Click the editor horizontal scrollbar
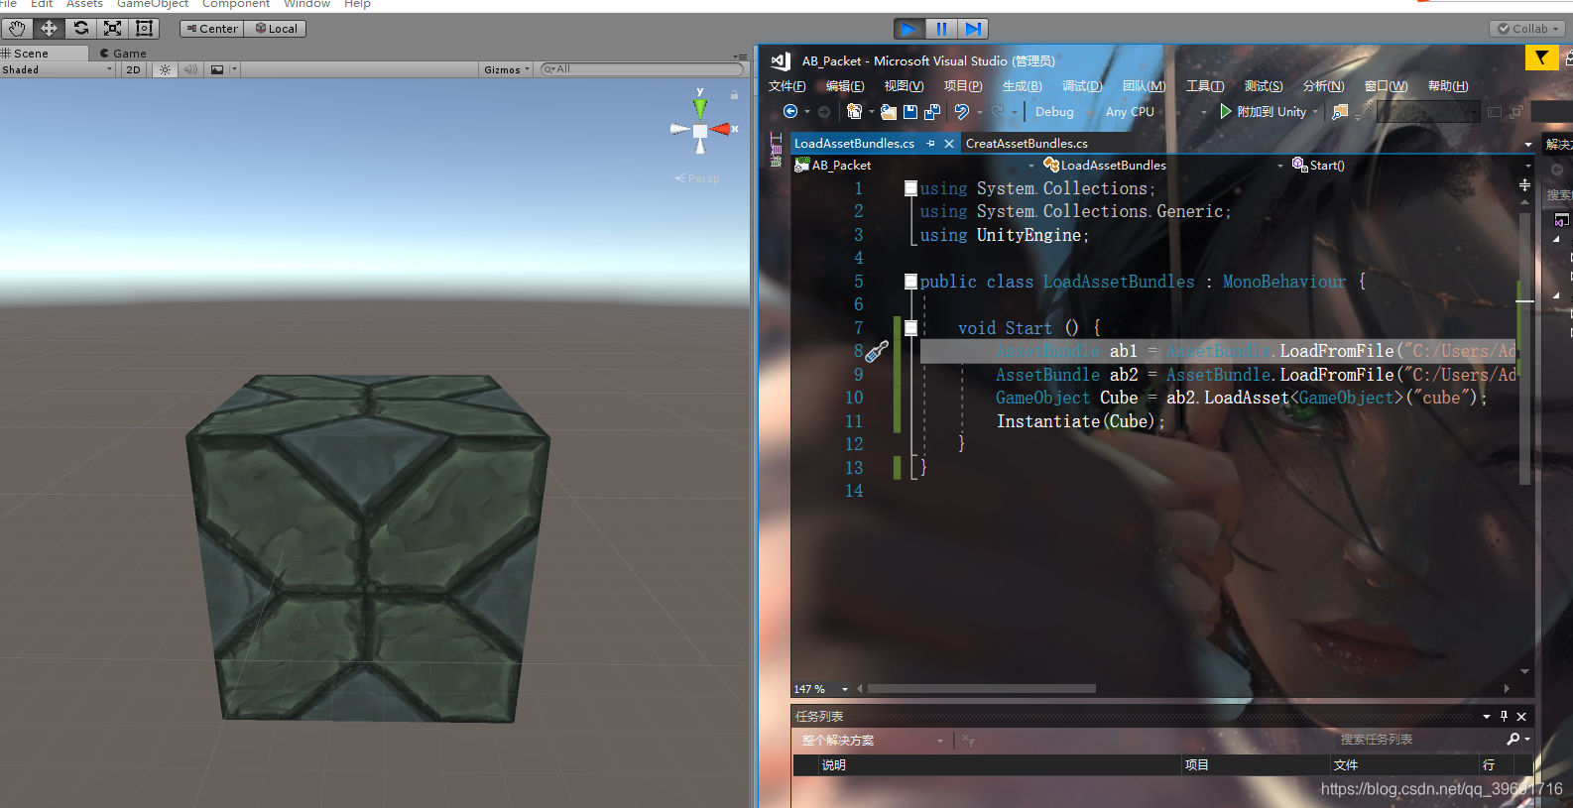1573x808 pixels. click(982, 689)
